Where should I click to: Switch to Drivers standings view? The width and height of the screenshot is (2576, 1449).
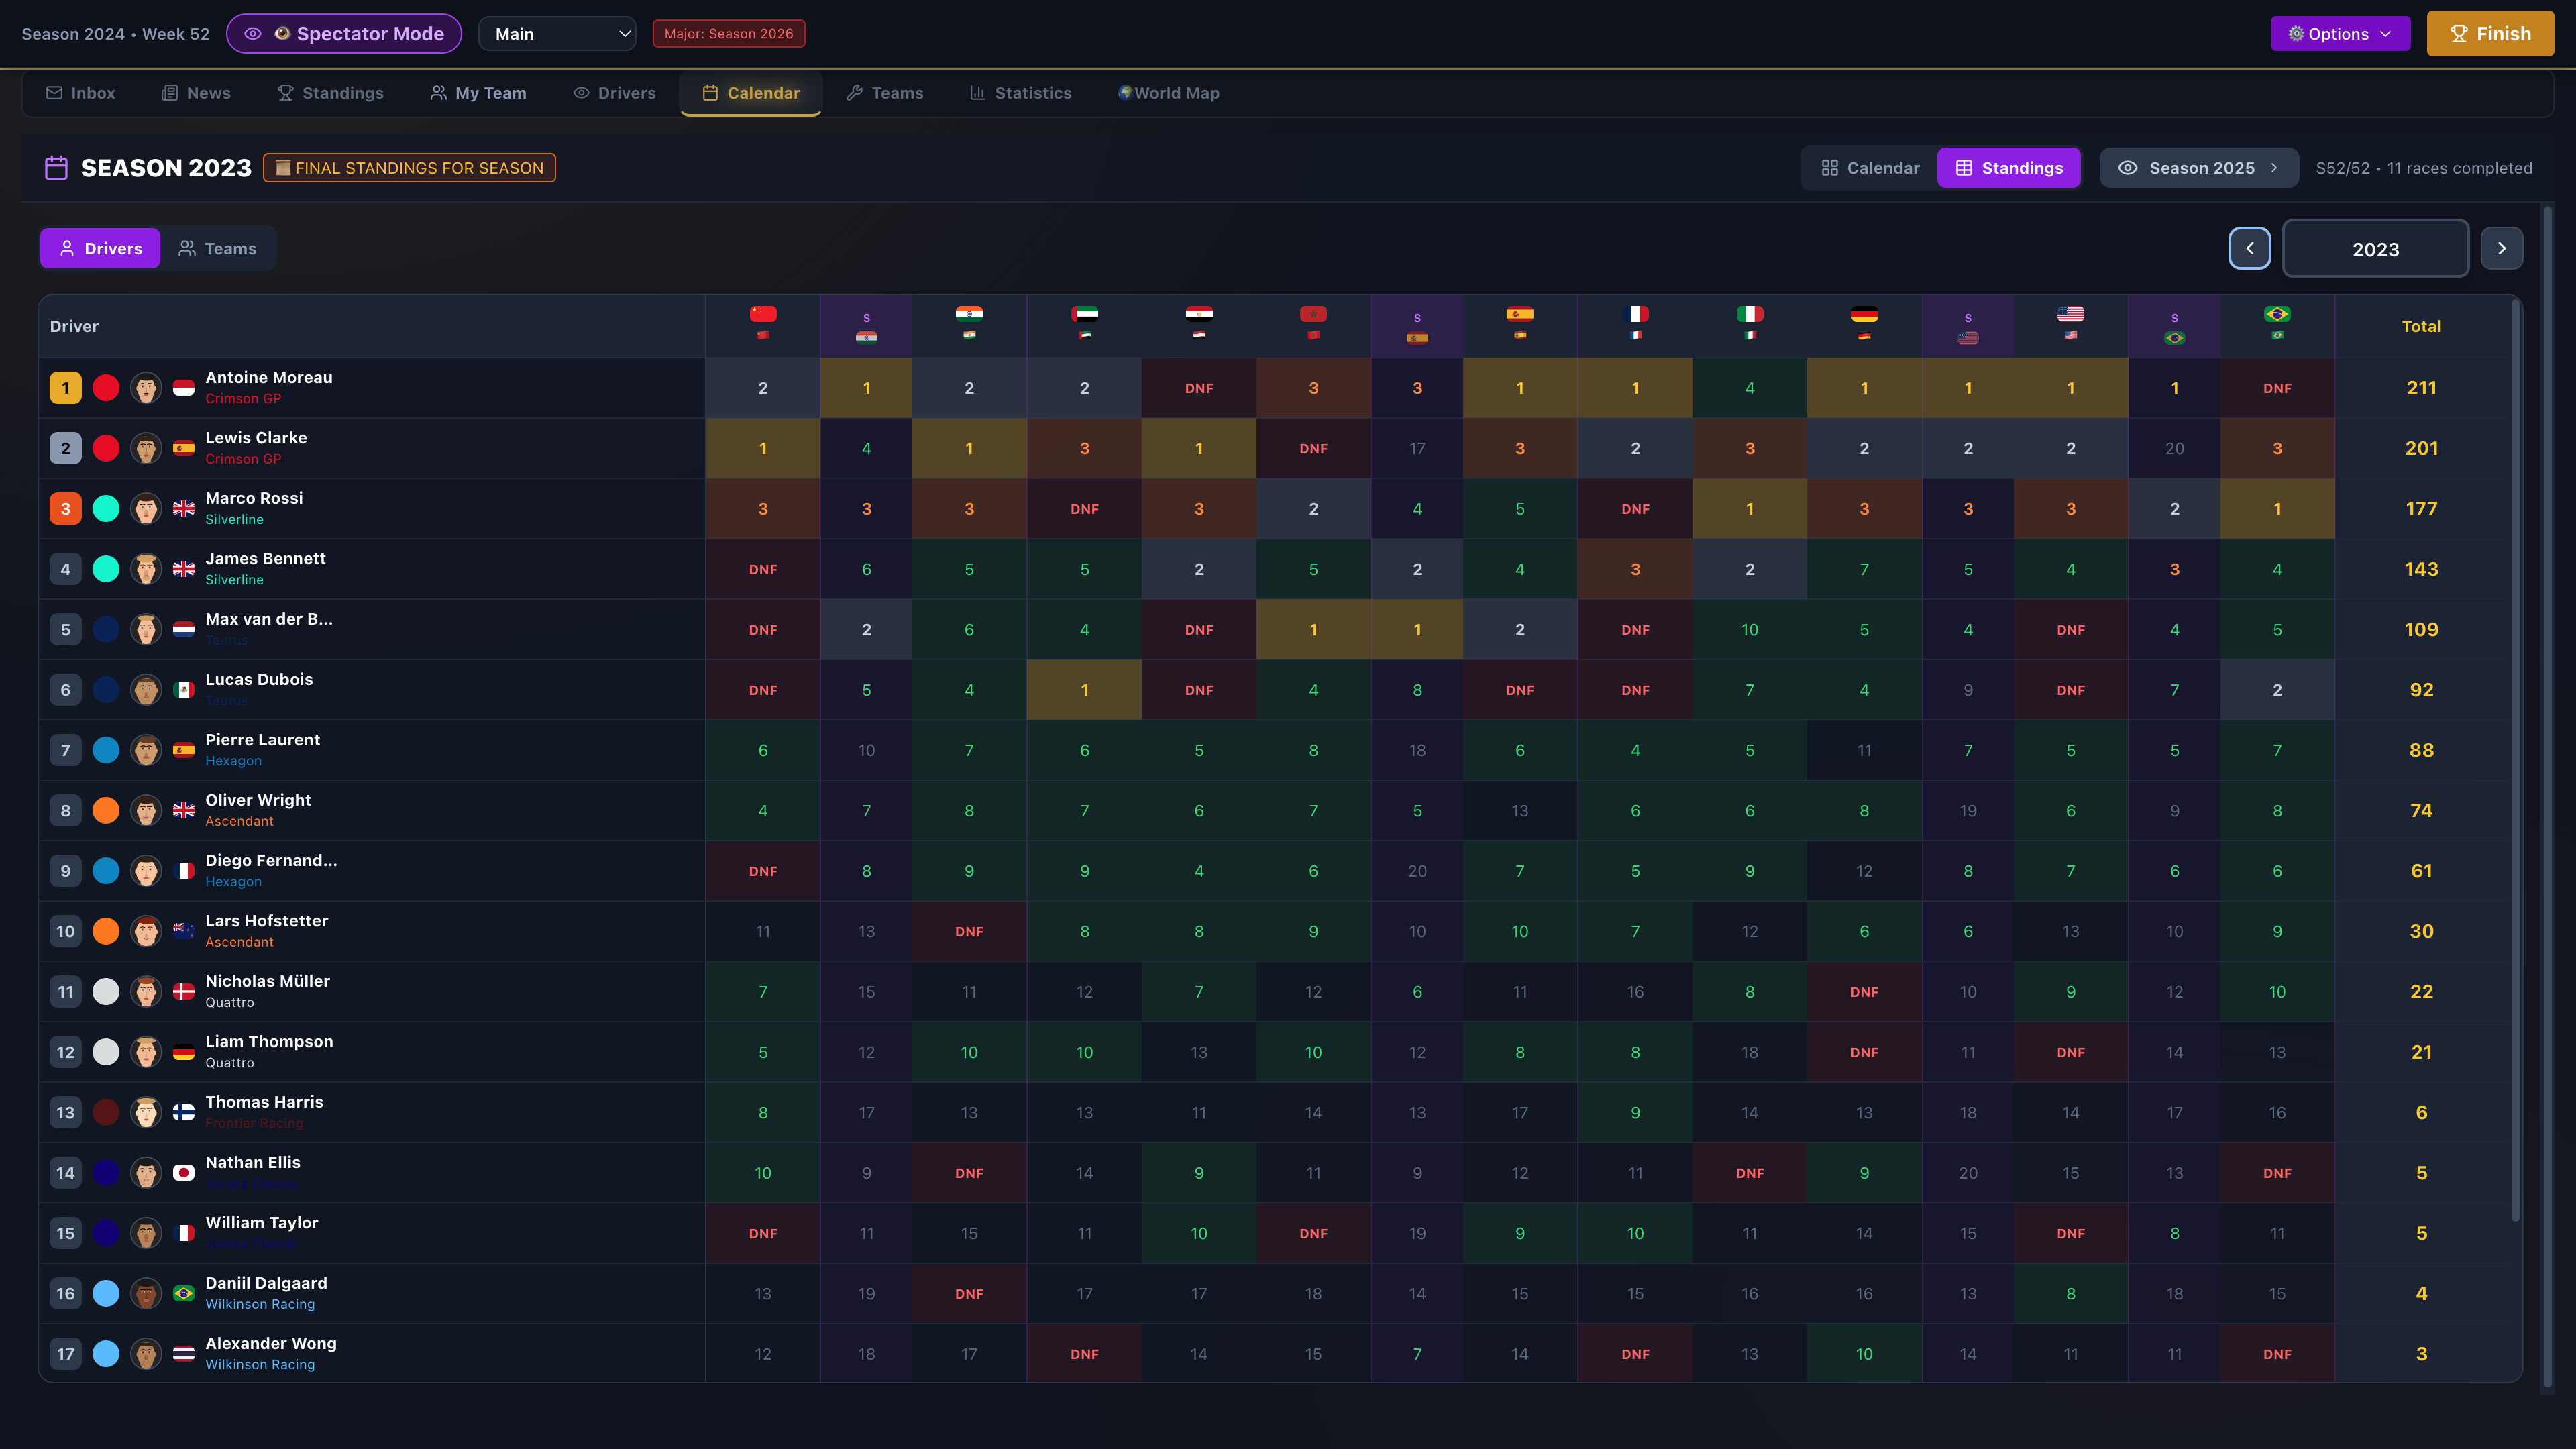click(100, 248)
